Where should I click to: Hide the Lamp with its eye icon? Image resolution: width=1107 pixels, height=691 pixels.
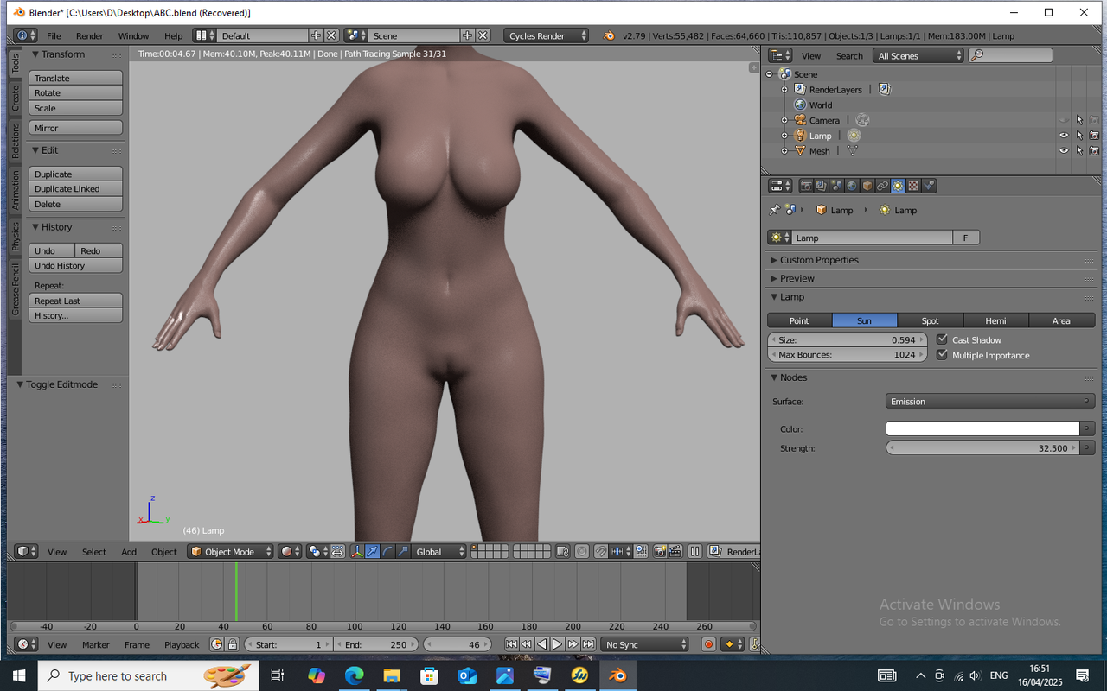(x=1064, y=136)
